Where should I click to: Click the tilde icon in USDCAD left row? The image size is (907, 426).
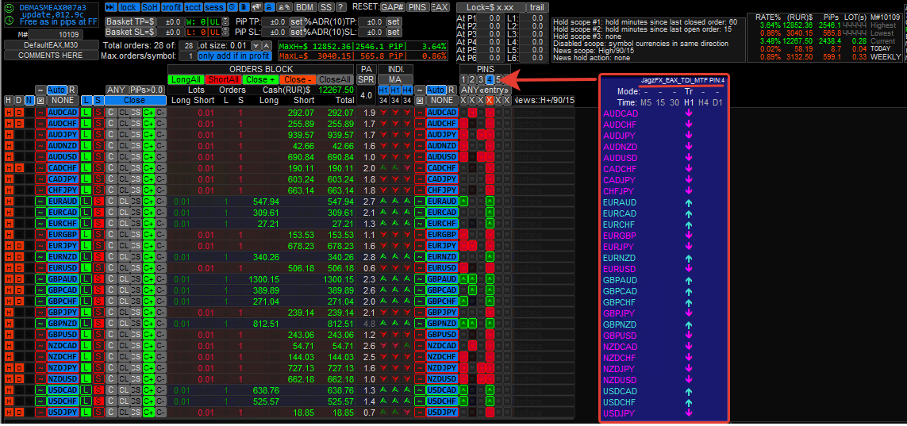point(40,391)
